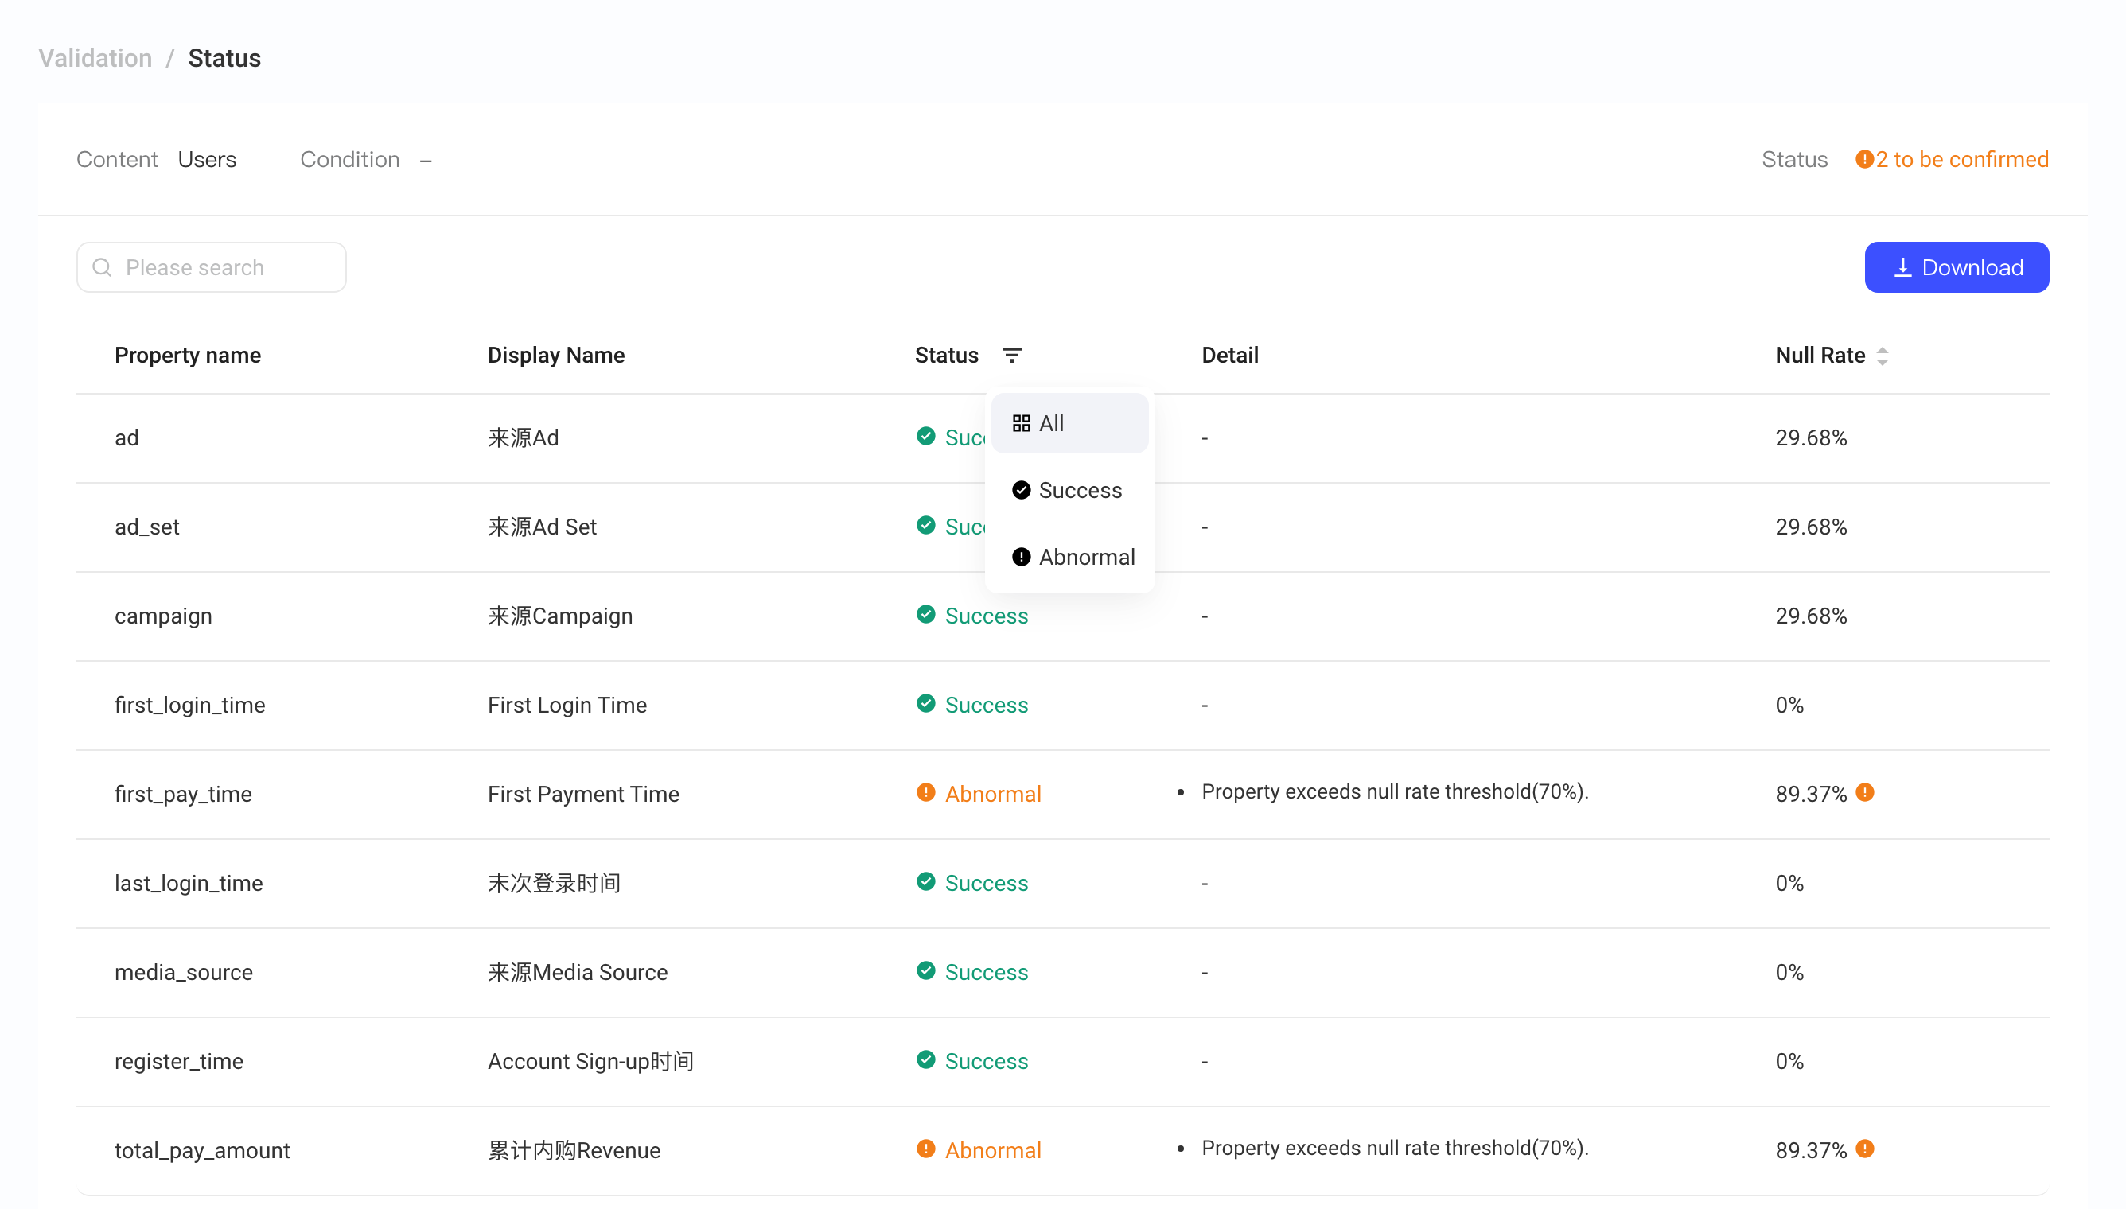2126x1209 pixels.
Task: Click the green check icon in ad row
Action: coord(926,436)
